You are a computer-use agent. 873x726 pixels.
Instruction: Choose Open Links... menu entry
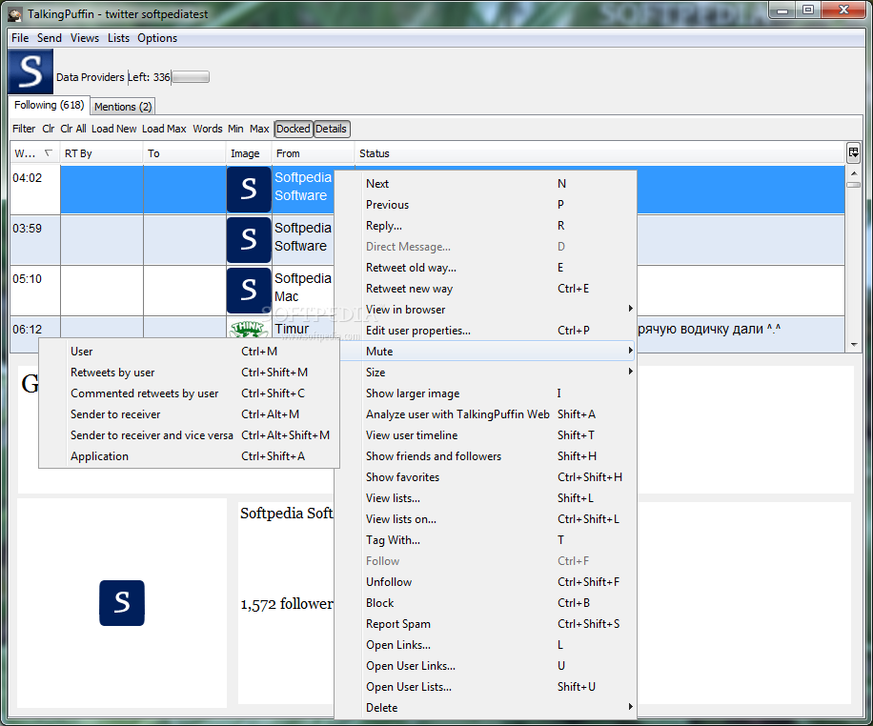[x=485, y=645]
